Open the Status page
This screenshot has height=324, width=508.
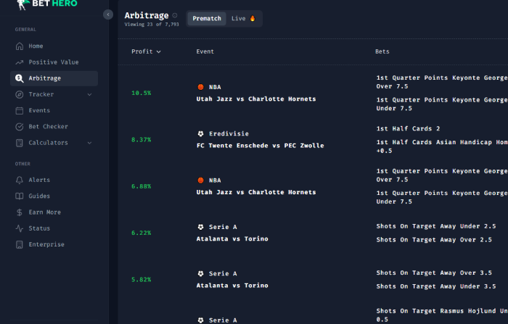tap(54, 228)
